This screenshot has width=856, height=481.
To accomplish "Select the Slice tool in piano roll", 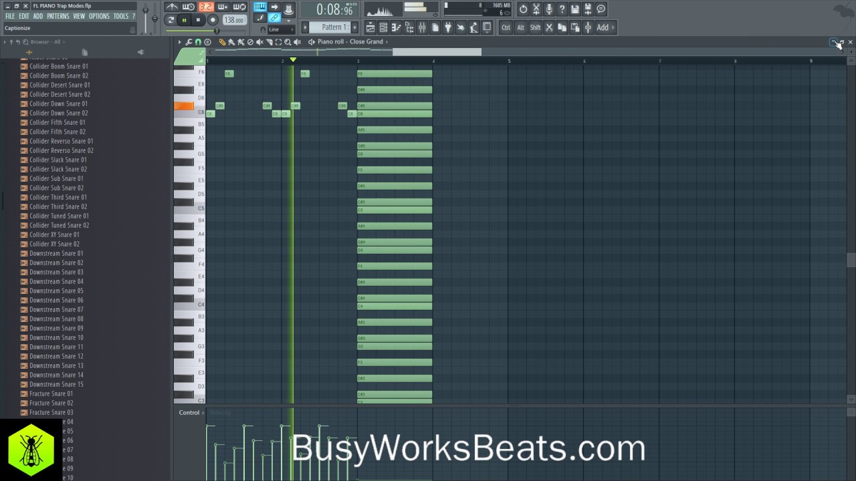I will 269,41.
